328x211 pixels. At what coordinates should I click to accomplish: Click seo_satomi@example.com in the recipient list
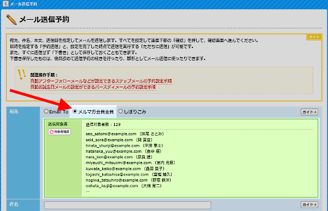coord(111,134)
